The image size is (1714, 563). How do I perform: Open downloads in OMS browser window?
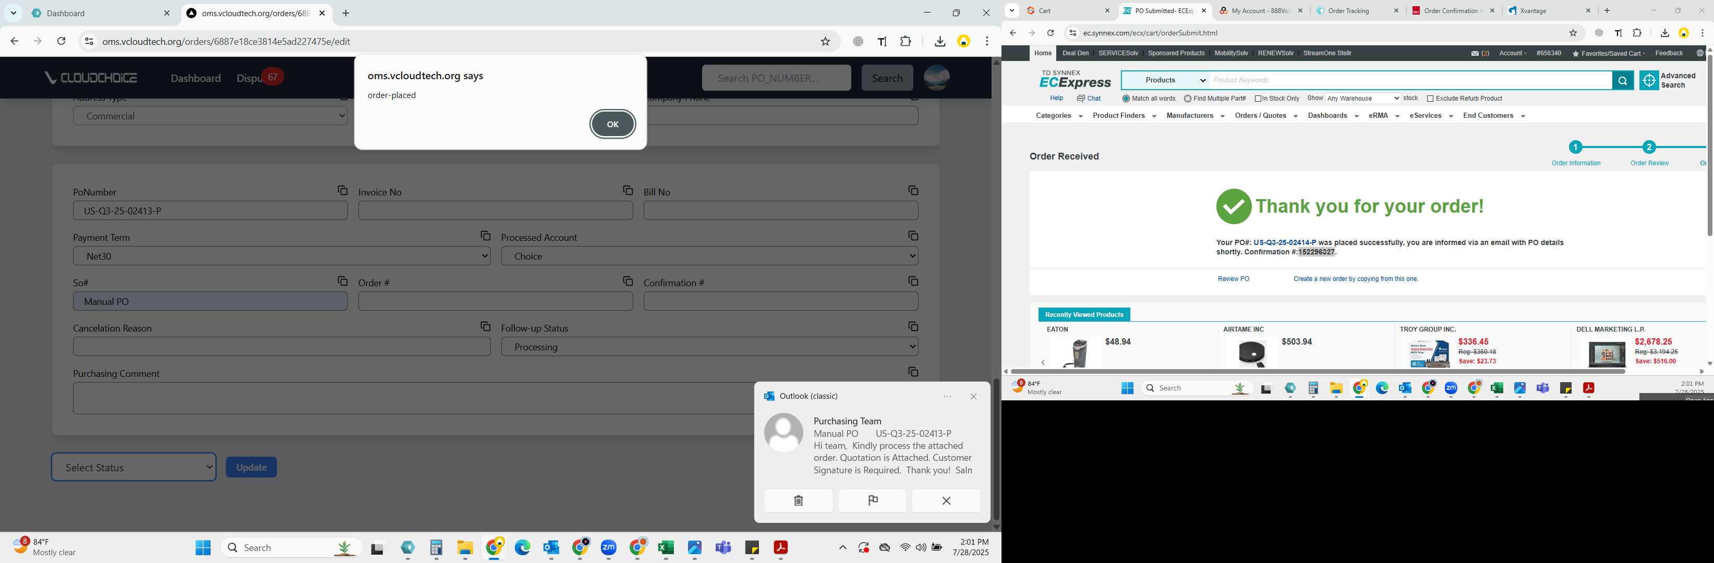[x=939, y=41]
